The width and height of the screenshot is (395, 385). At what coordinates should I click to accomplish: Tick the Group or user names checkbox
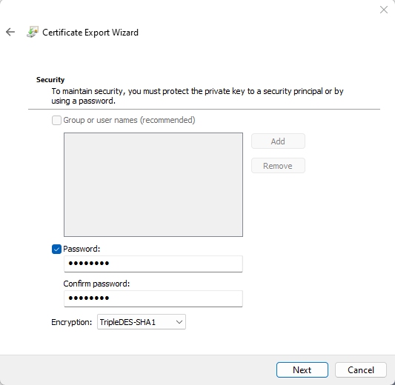[56, 120]
